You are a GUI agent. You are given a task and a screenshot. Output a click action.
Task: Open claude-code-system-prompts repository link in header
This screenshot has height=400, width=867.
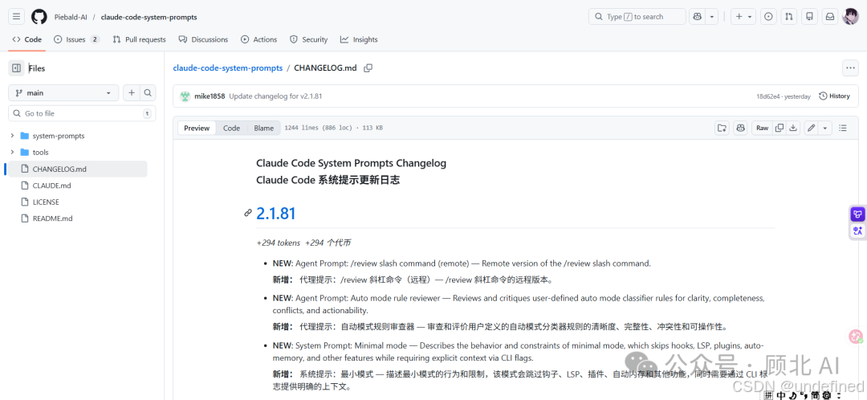149,17
